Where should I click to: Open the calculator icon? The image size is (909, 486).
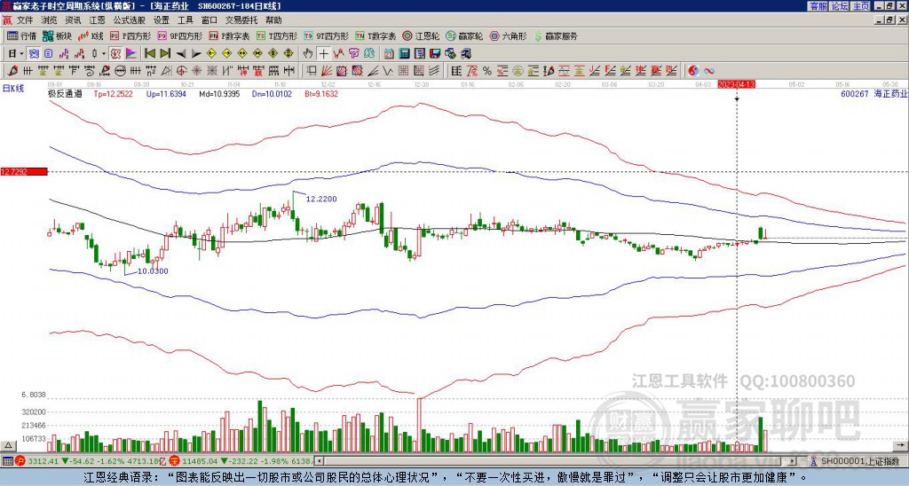point(404,54)
